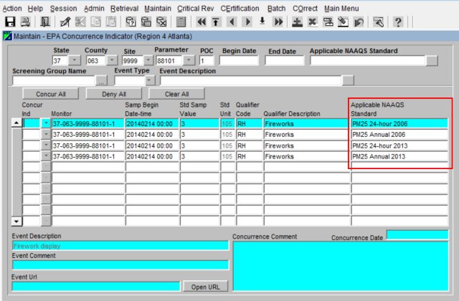Click the Enter Query database icon
The height and width of the screenshot is (301, 459).
click(x=131, y=22)
